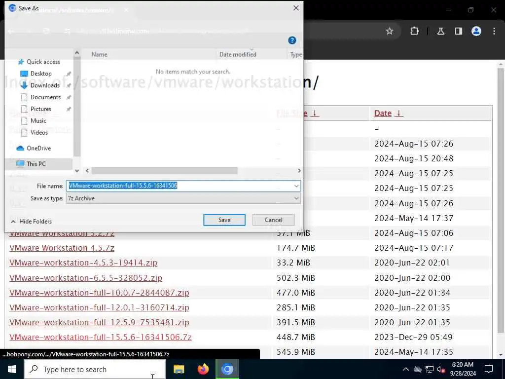
Task: Click the 2023-Dec-29 05:49 date cell
Action: (x=414, y=337)
